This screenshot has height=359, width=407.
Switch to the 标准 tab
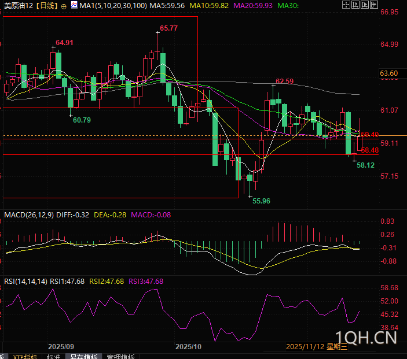coord(53,357)
